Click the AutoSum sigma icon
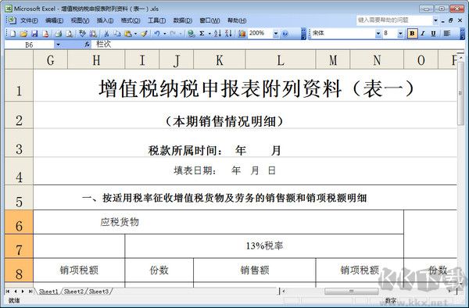This screenshot has width=469, height=308. (x=202, y=34)
